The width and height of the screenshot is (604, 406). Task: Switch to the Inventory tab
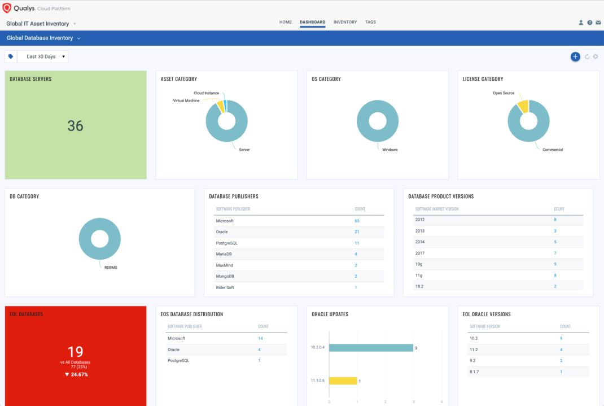coord(345,22)
